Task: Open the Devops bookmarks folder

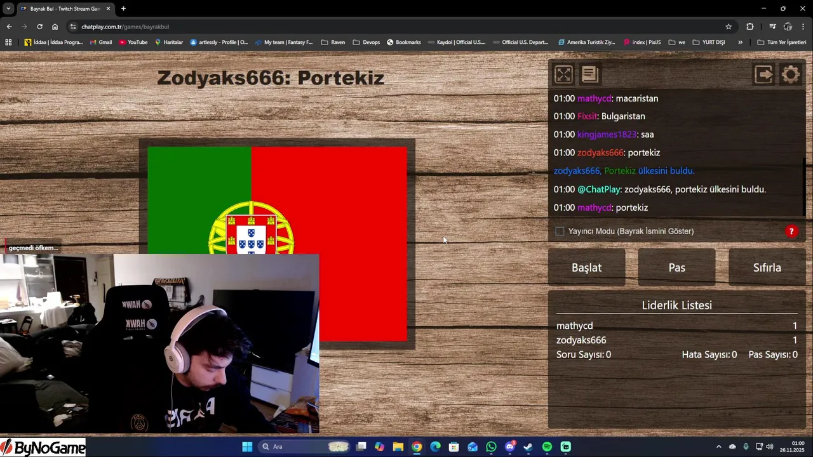Action: (366, 43)
